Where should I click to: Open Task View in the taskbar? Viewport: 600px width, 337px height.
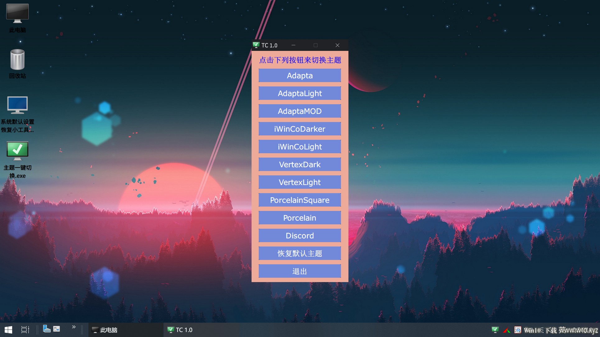click(x=25, y=330)
